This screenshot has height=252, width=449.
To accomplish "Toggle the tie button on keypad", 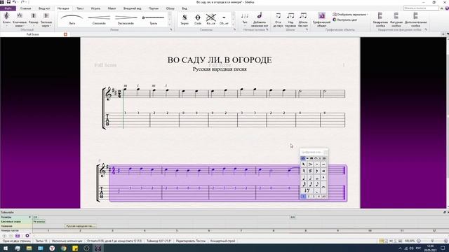I will pyautogui.click(x=323, y=187).
